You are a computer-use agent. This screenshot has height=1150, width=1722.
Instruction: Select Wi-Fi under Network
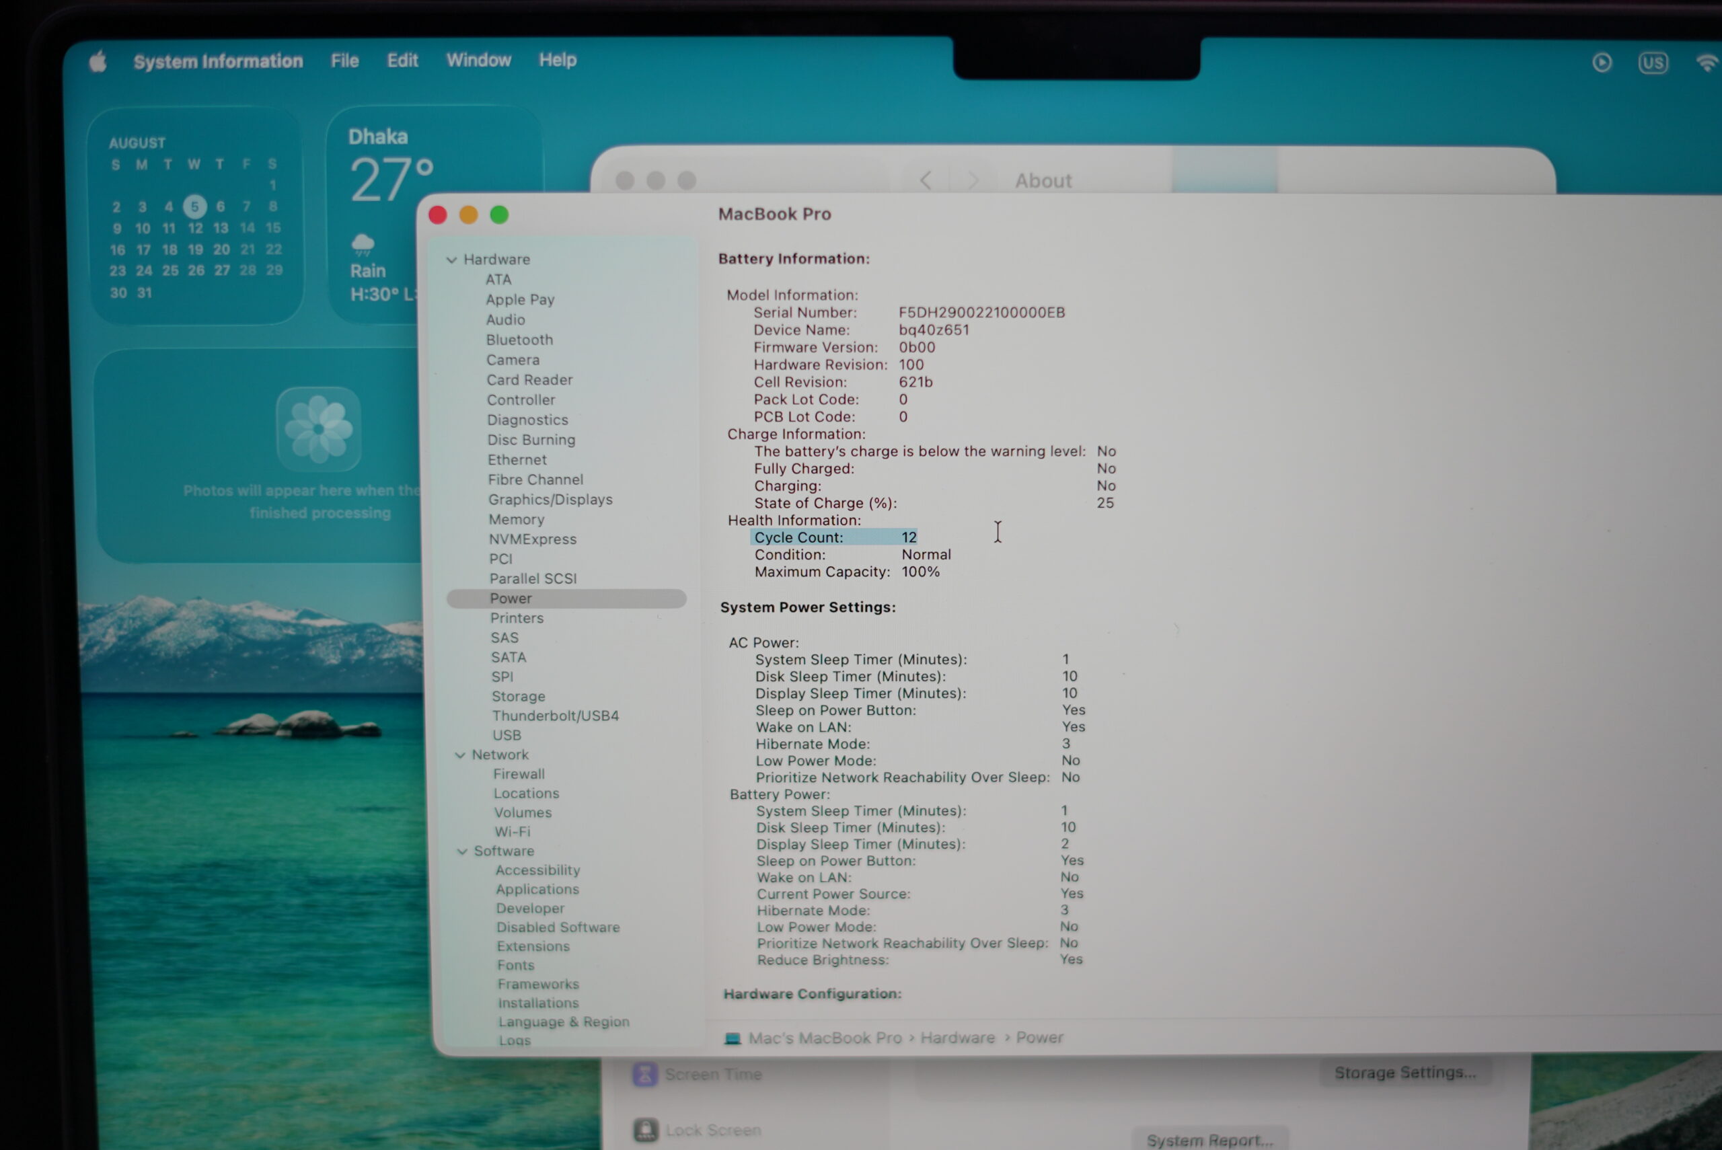pos(512,832)
